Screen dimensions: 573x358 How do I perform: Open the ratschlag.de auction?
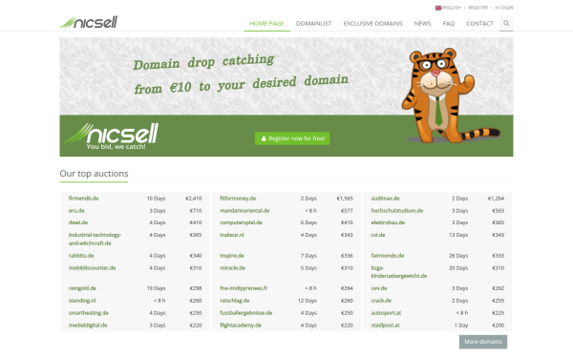point(235,301)
